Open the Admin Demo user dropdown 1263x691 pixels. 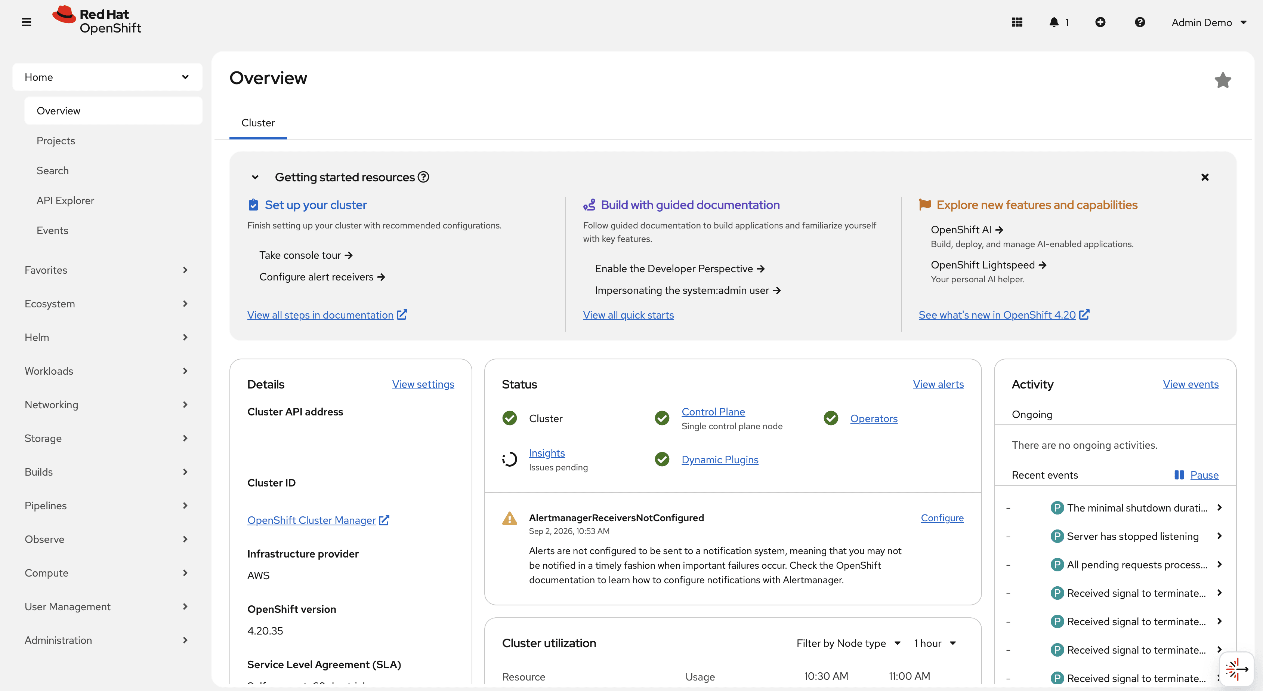pyautogui.click(x=1208, y=22)
